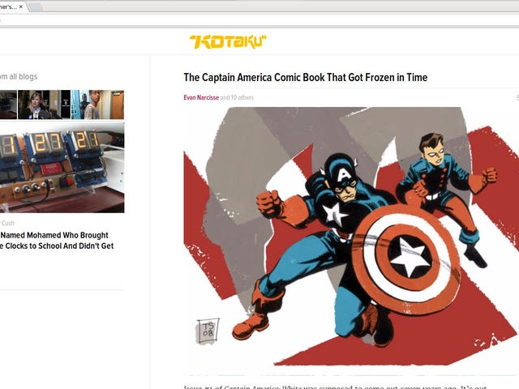Screen dimensions: 519x389
Task: Enlarge the Captain America and Bucky illustration
Action: tap(351, 236)
